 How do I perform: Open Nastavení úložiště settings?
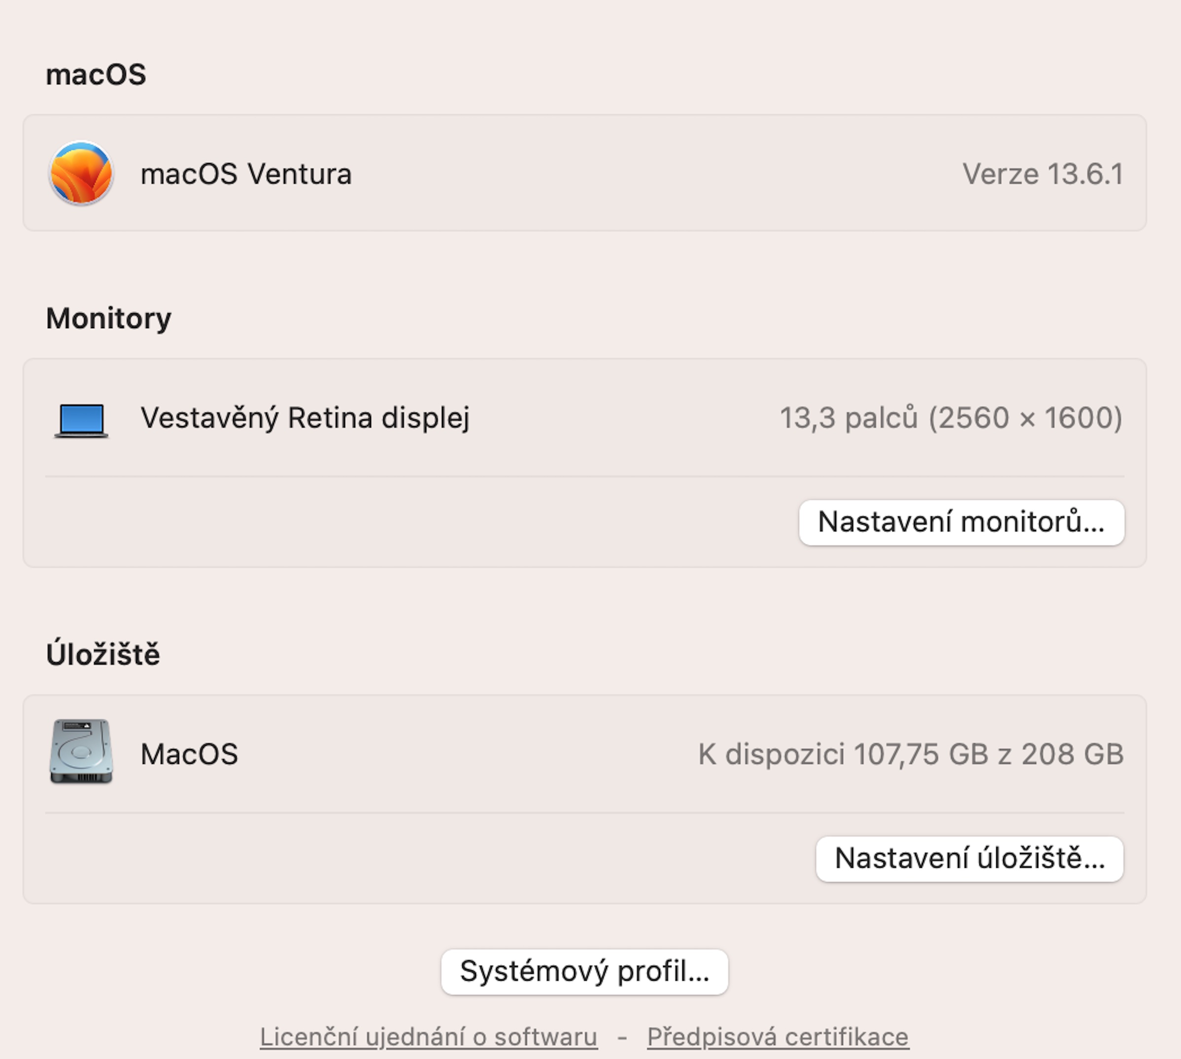969,859
